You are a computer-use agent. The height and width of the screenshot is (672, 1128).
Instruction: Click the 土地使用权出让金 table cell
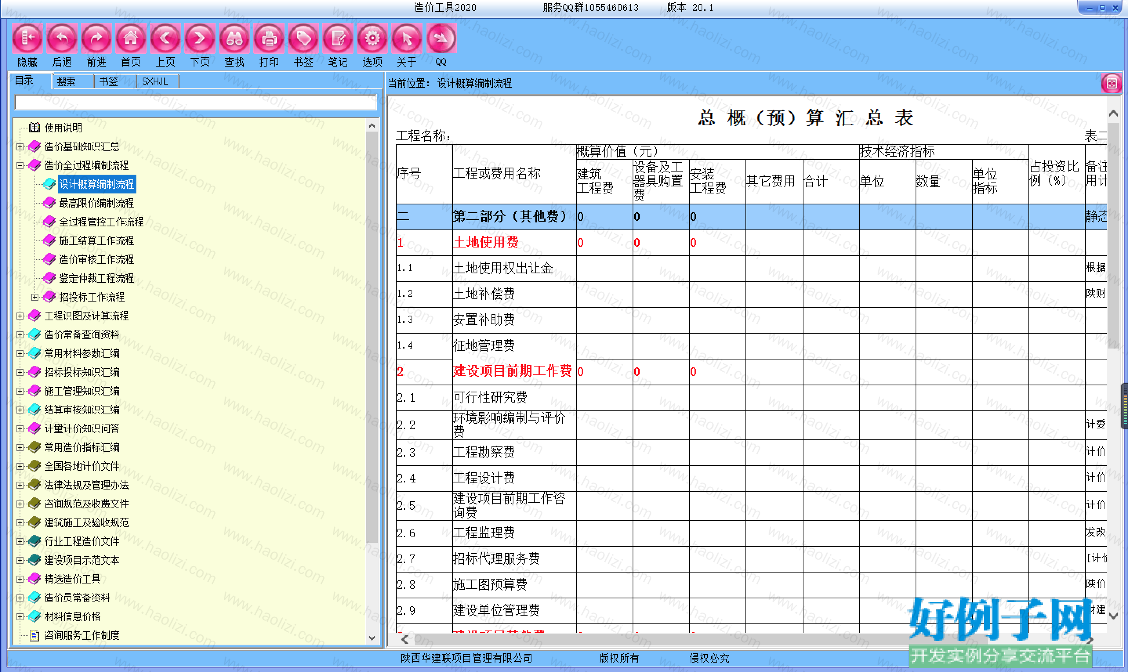point(514,269)
